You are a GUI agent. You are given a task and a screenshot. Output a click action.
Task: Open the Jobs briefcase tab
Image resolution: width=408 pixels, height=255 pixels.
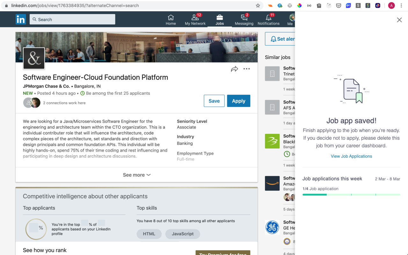pyautogui.click(x=220, y=19)
